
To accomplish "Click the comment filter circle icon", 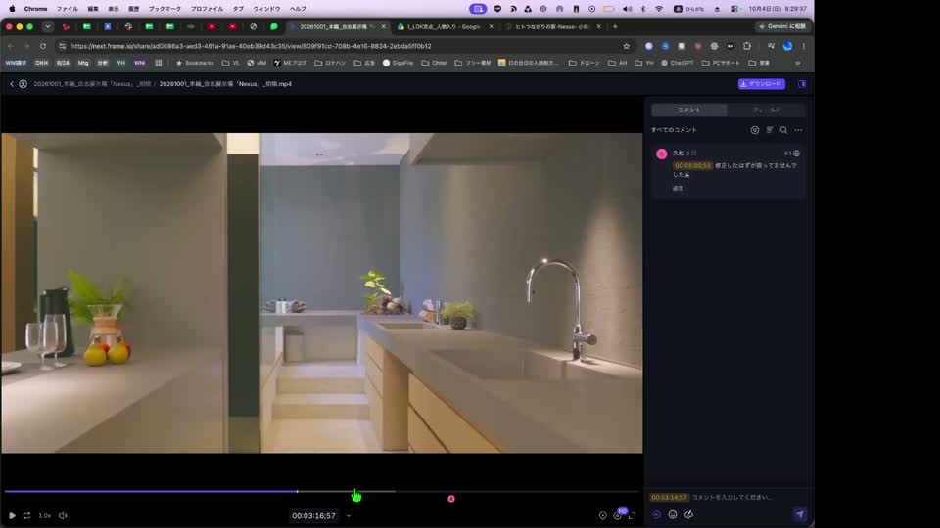I will point(755,130).
